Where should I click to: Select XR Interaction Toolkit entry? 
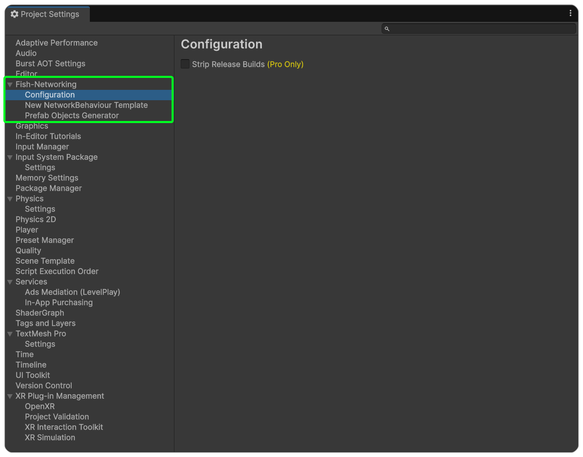coord(64,427)
